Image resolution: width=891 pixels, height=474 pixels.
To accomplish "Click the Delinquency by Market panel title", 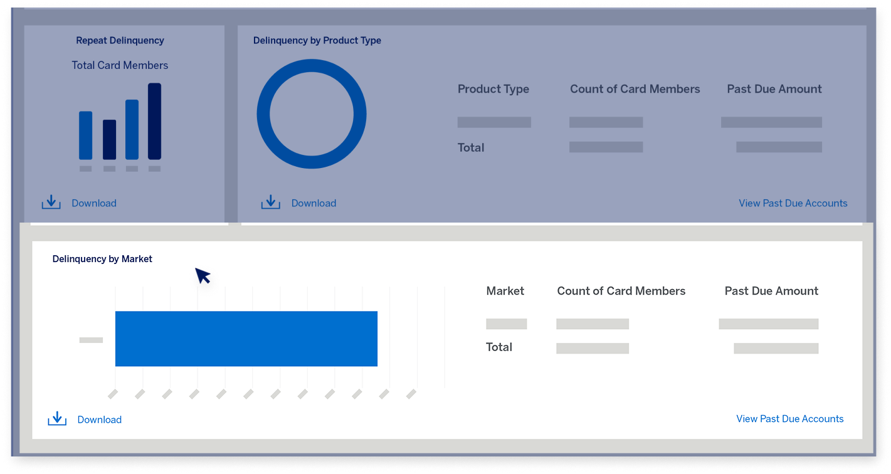I will (x=102, y=259).
